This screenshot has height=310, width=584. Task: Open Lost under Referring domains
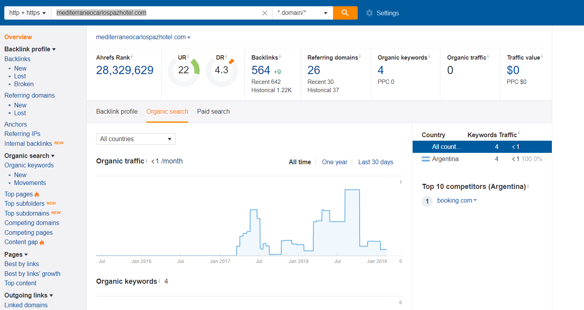pyautogui.click(x=20, y=113)
